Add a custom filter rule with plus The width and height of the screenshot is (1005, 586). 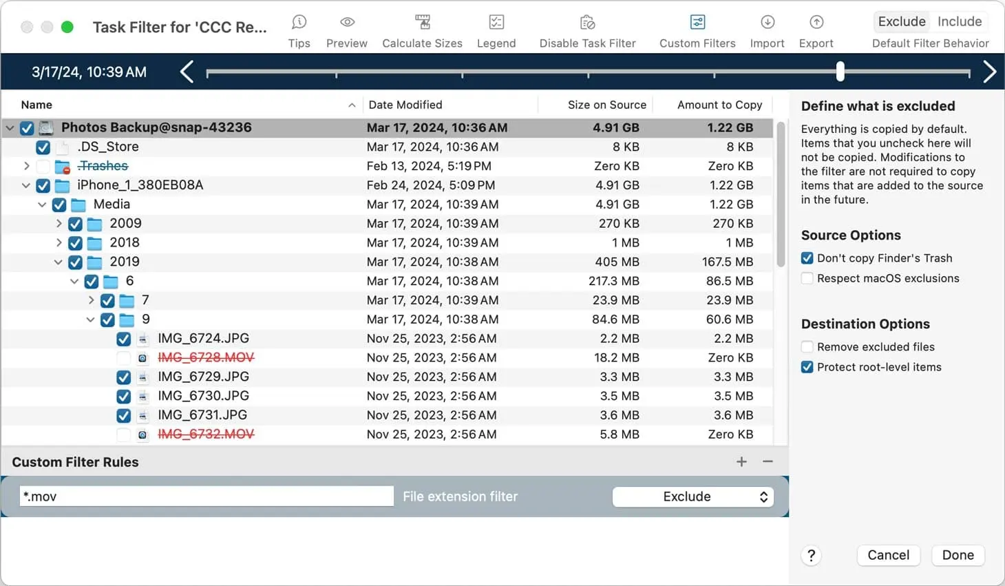(741, 462)
